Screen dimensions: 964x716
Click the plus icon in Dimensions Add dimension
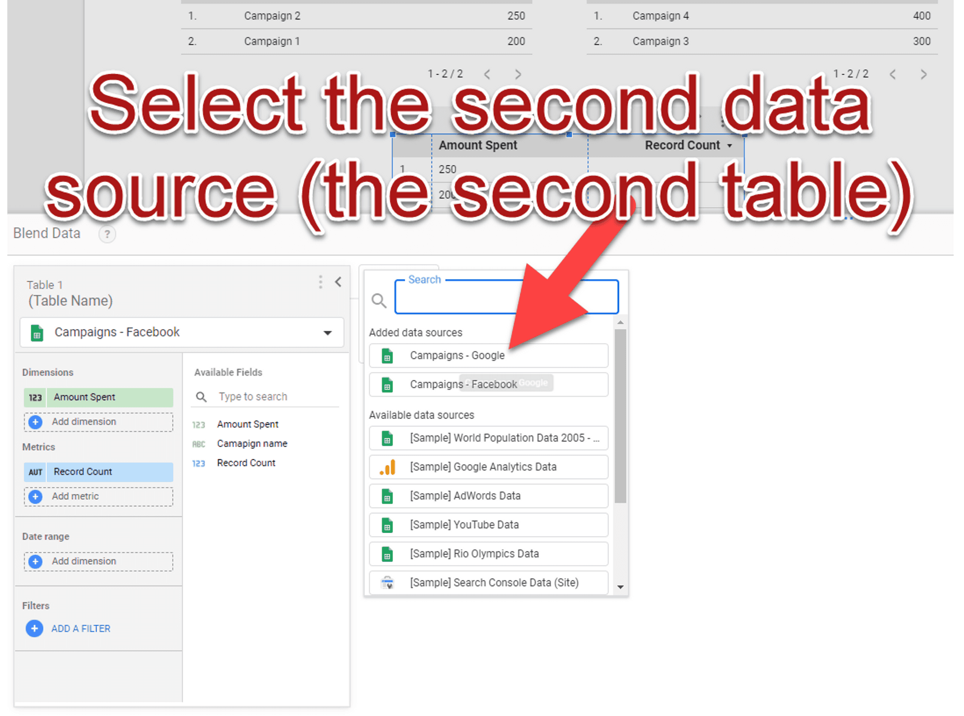coord(35,422)
